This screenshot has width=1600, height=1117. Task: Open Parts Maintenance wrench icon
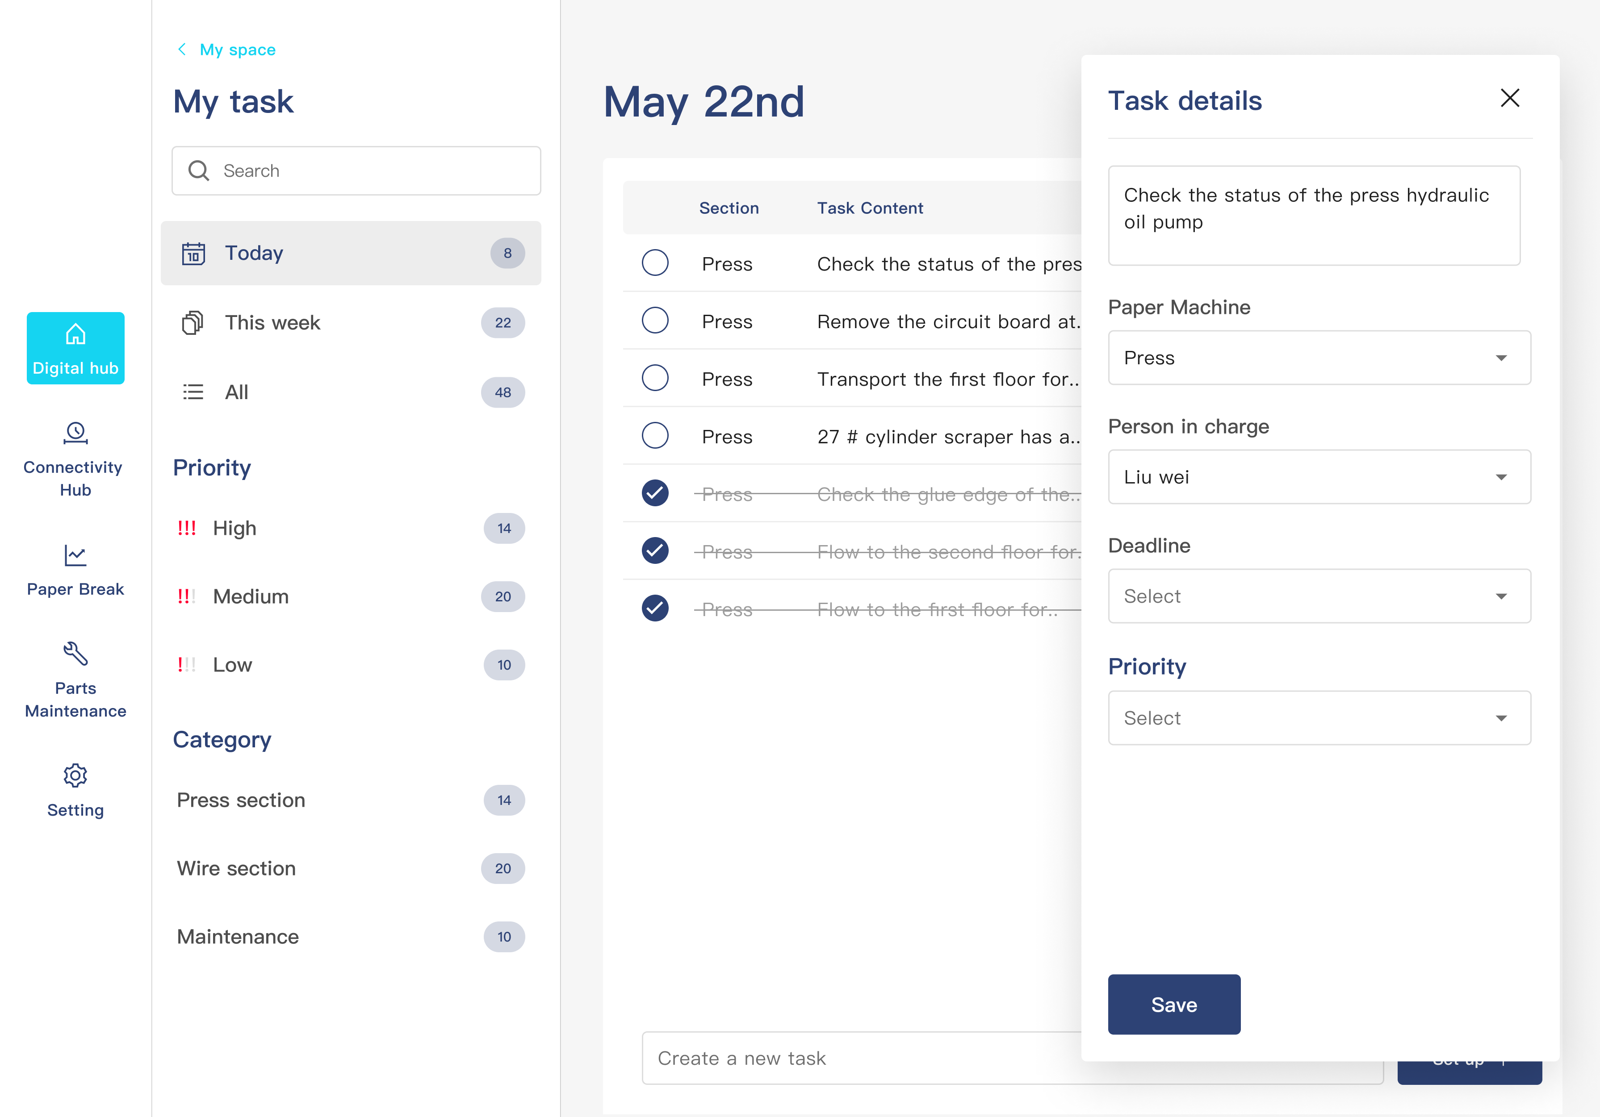[75, 653]
